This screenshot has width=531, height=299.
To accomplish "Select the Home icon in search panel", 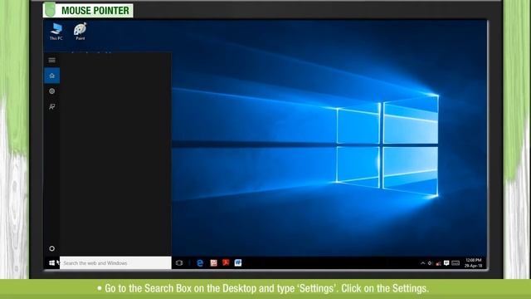I will (x=51, y=76).
